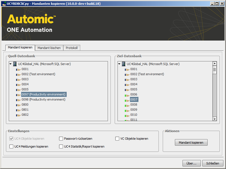Open the Mandant löschen tab
Screen dimensions: 226x169
(x=49, y=48)
